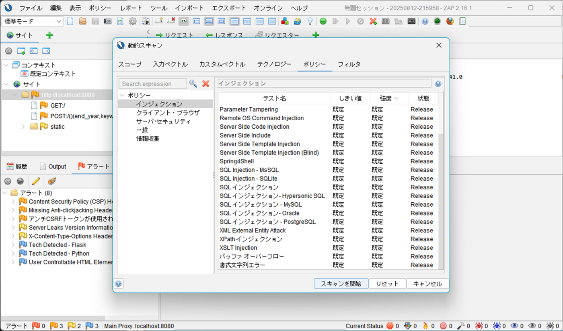Click the broom icon to clear alerts
563x331 pixels.
click(51, 181)
